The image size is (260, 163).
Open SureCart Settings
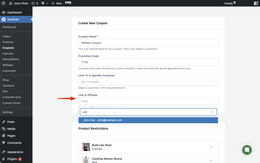click(7, 112)
